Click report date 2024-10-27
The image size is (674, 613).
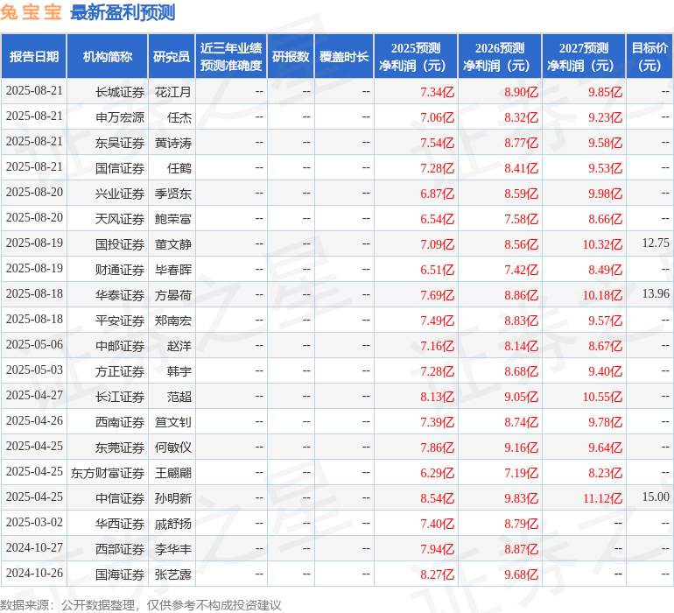(x=34, y=547)
